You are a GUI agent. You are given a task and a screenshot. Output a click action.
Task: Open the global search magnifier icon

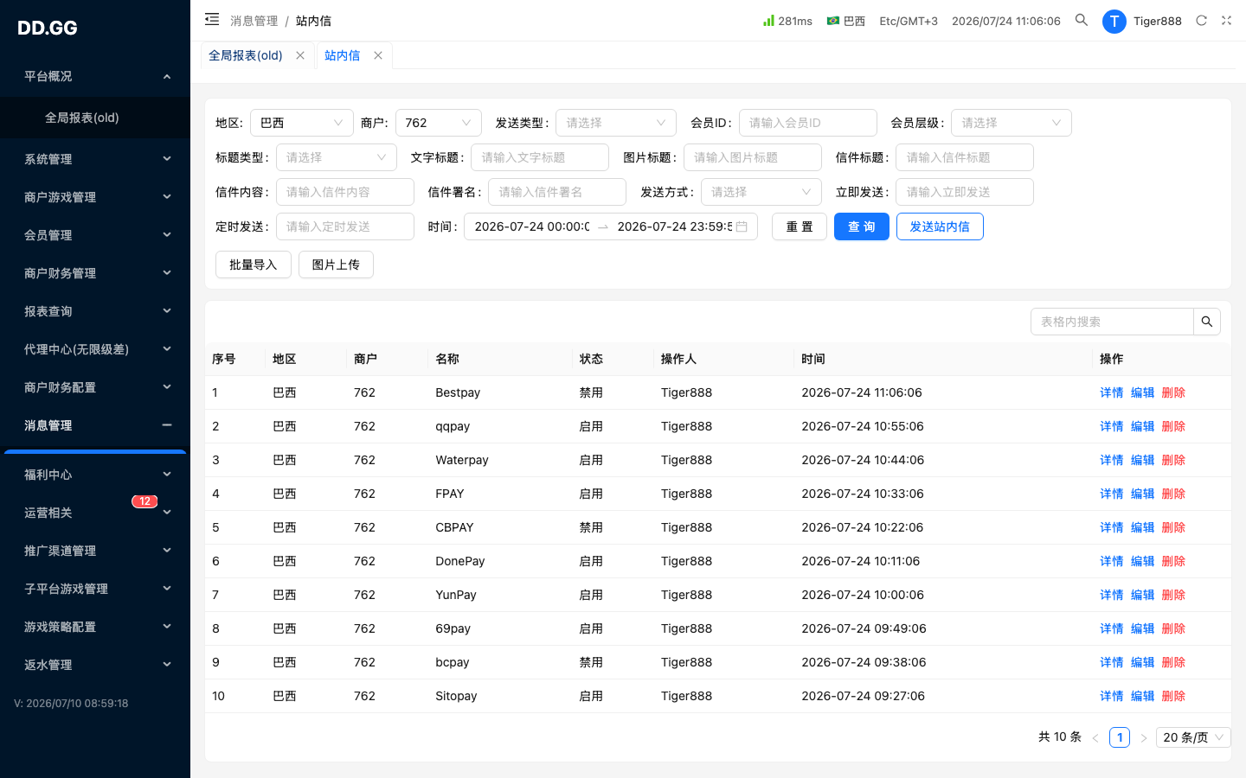tap(1082, 20)
